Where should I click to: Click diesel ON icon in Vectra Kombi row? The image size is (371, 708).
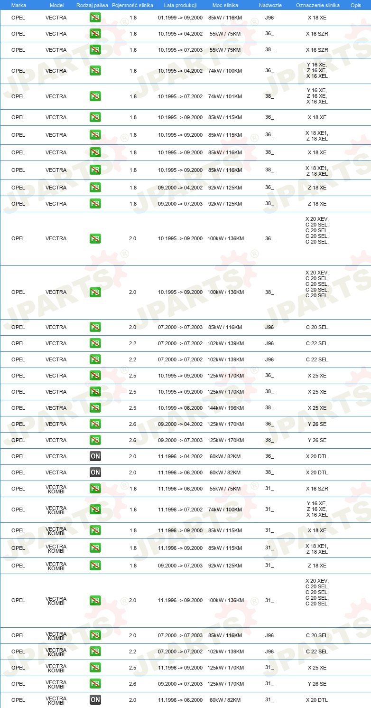95,700
